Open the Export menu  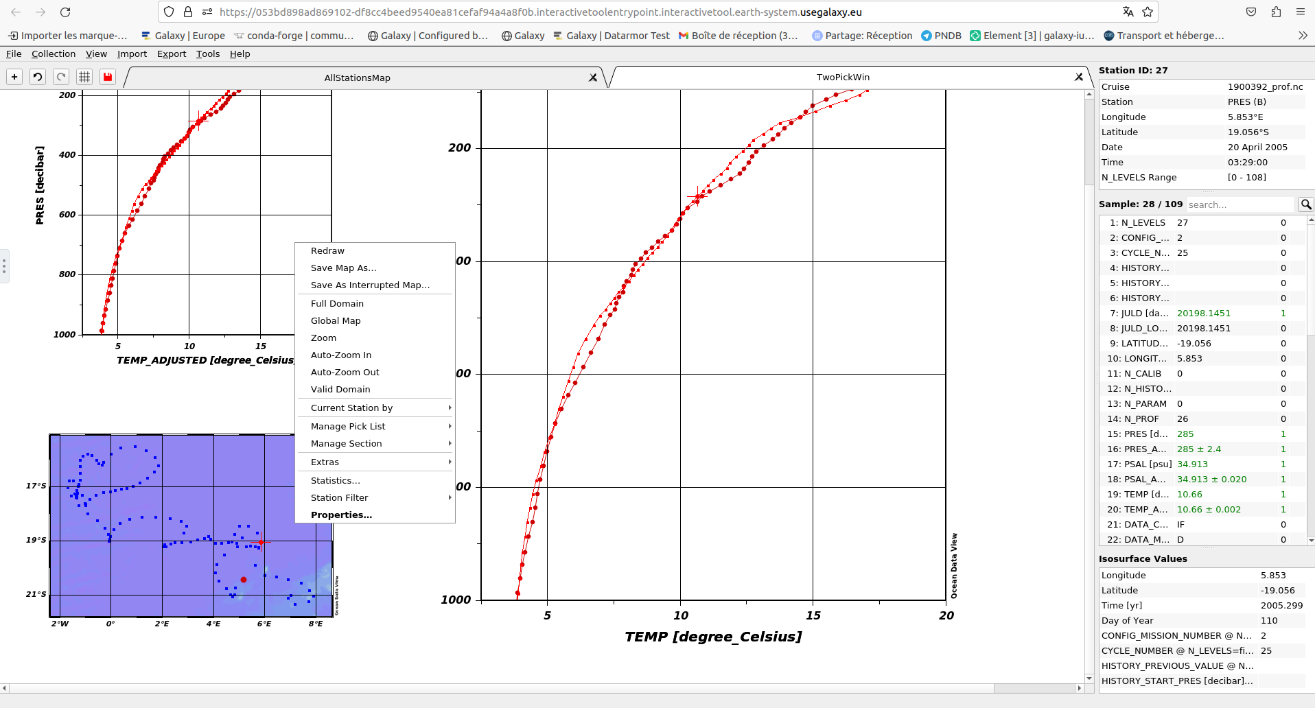click(172, 54)
